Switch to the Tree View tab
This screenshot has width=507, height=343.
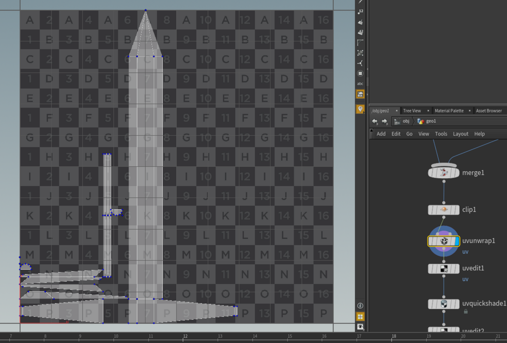[412, 110]
